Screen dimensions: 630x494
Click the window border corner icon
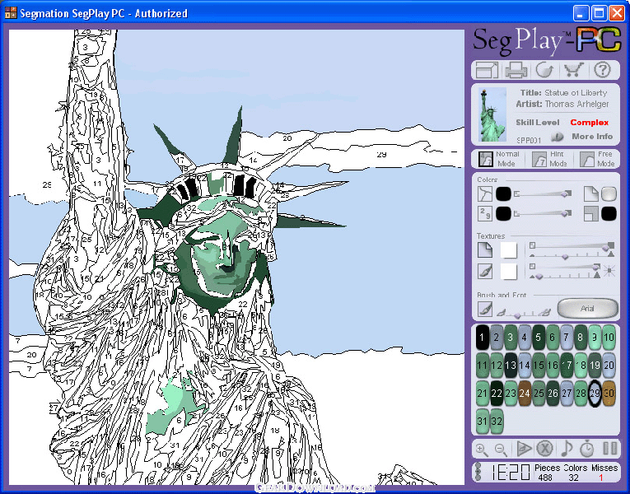pos(590,214)
